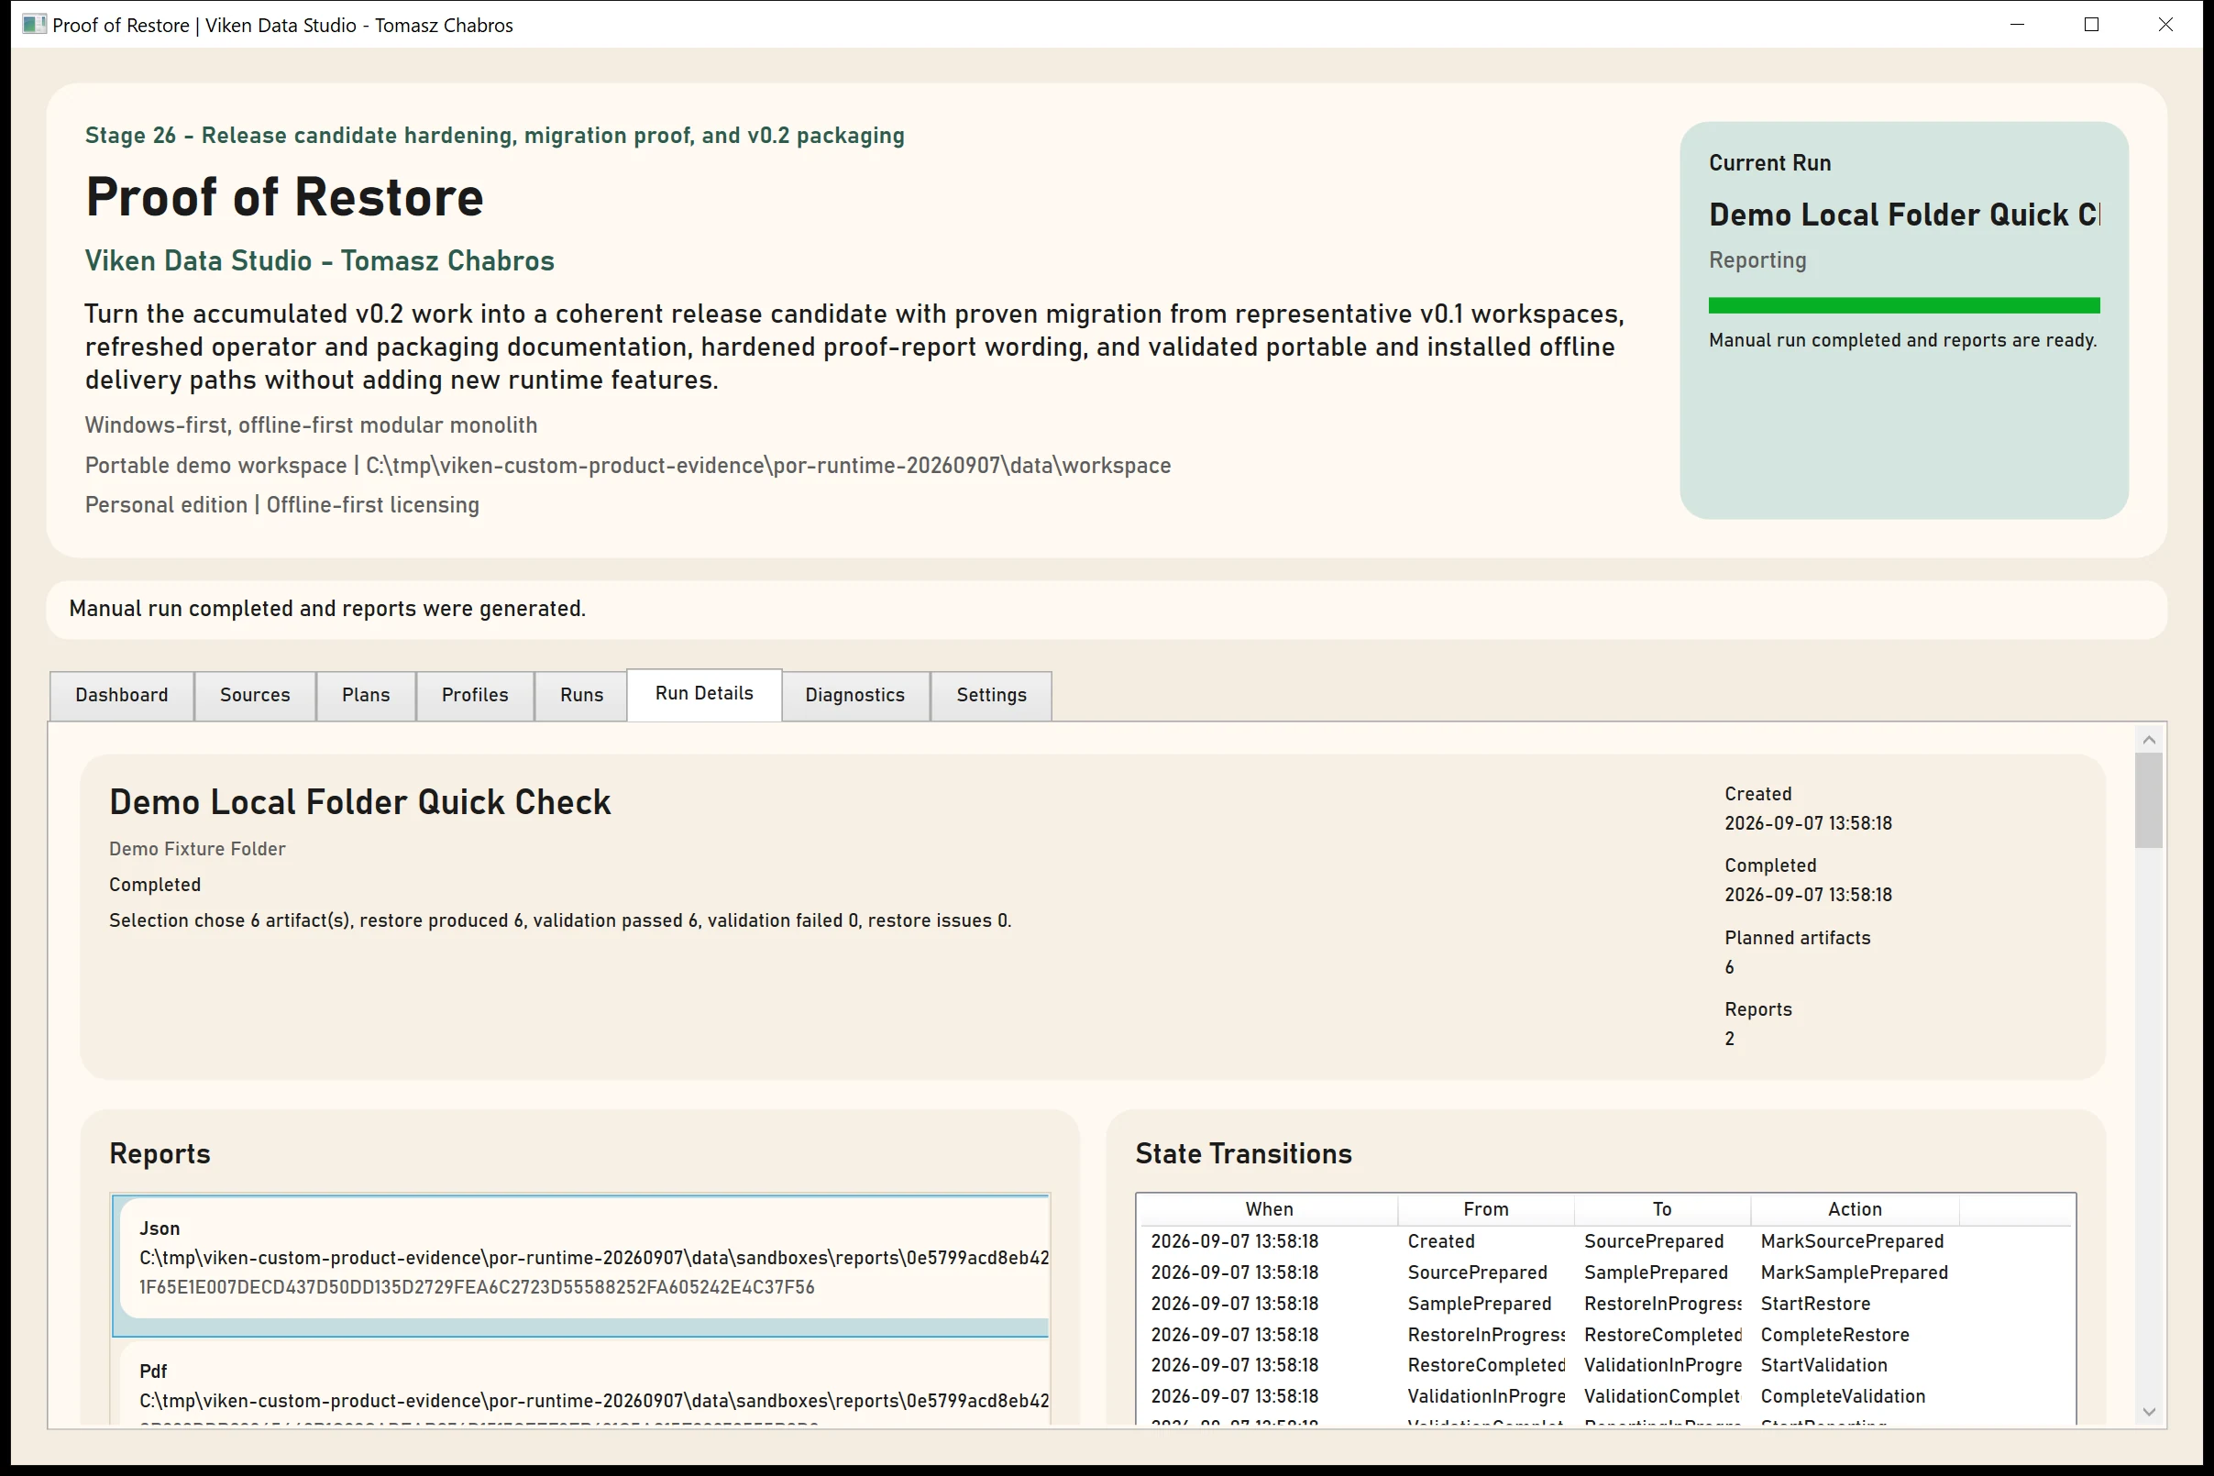Screen dimensions: 2214x1476
Task: Click the To column header
Action: (1661, 1208)
